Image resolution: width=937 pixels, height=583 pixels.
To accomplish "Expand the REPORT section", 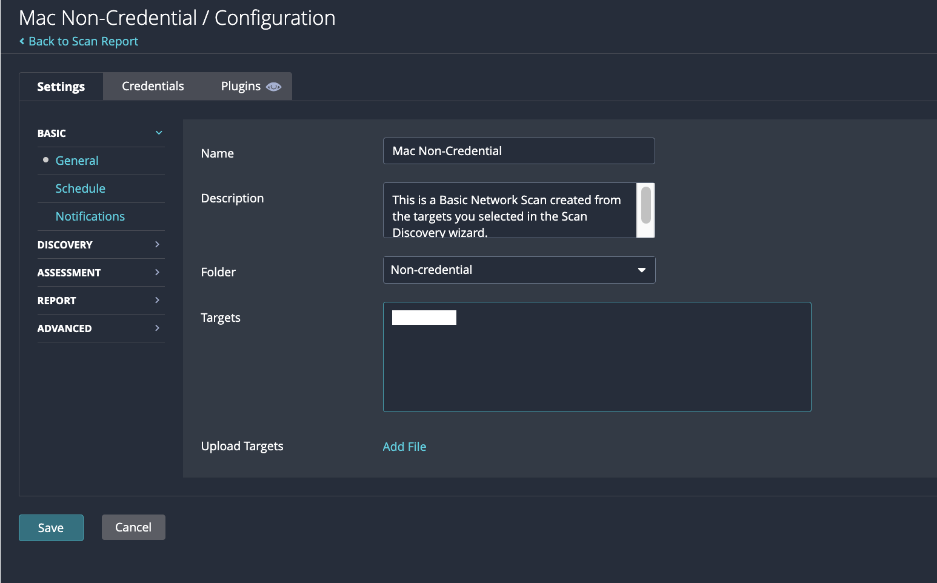I will click(157, 300).
